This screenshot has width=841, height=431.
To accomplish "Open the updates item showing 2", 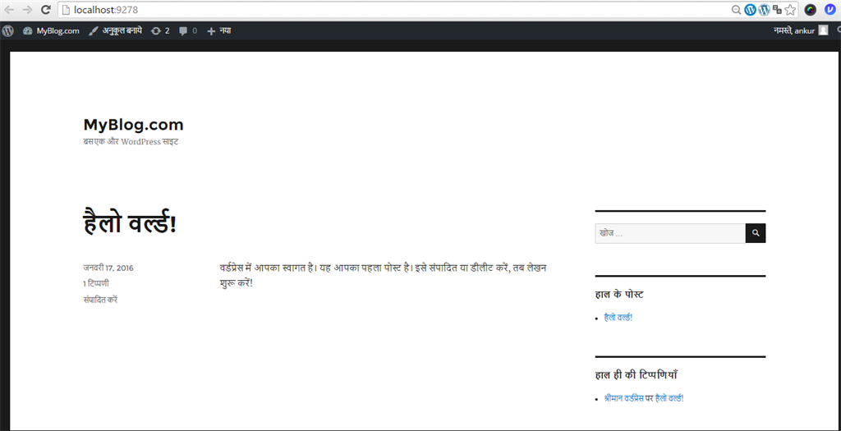I will (160, 31).
